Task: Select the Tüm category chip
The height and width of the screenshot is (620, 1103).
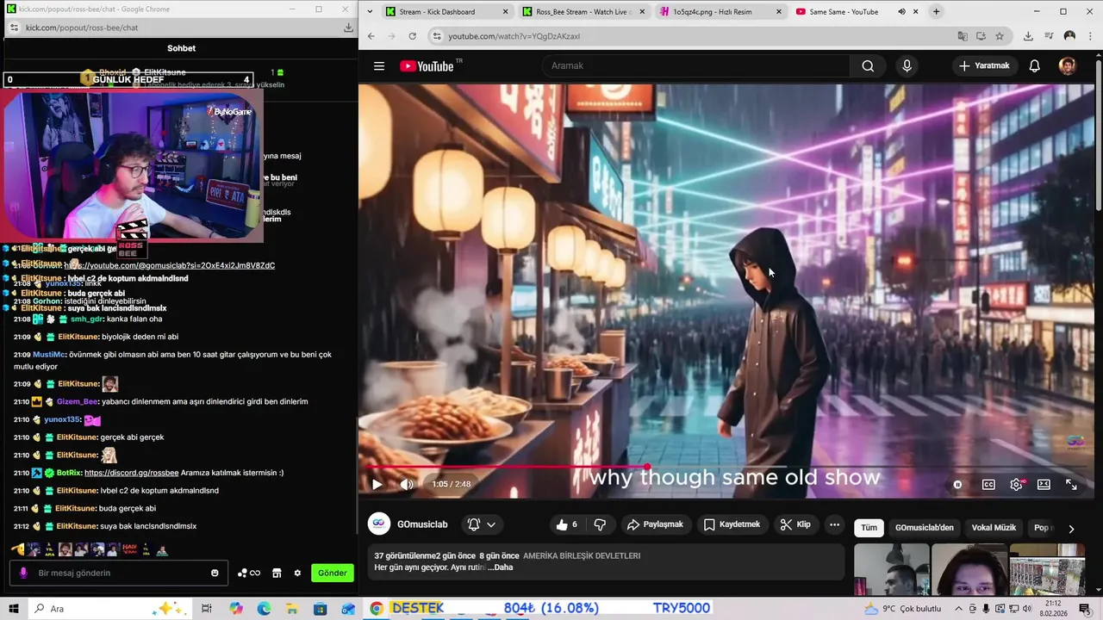Action: click(x=869, y=528)
